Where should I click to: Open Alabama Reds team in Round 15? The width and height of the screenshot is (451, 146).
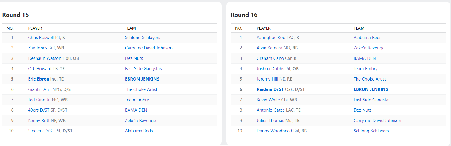coord(139,131)
